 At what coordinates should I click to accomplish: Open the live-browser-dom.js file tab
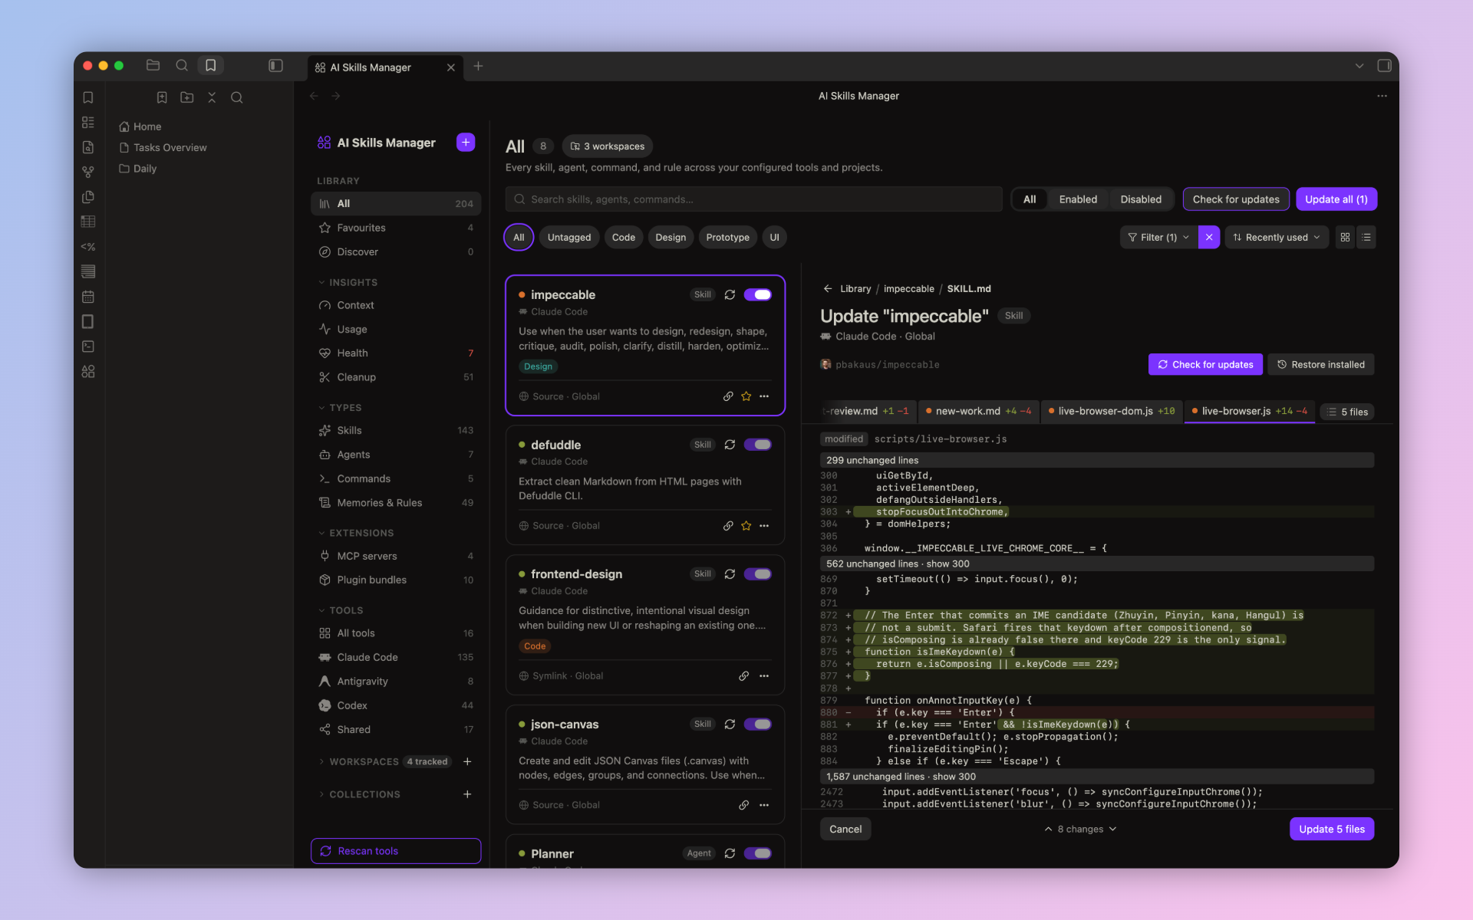coord(1111,412)
